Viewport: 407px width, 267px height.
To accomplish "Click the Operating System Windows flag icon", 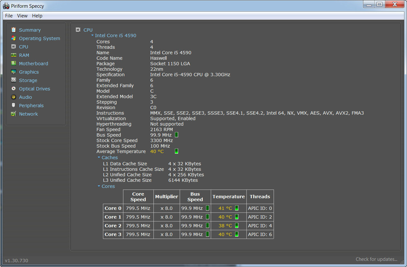I will (13, 38).
